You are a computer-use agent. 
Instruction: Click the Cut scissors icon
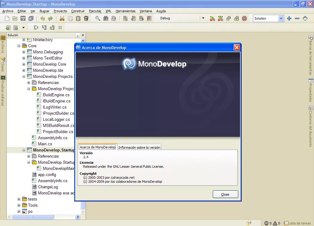[x=62, y=18]
